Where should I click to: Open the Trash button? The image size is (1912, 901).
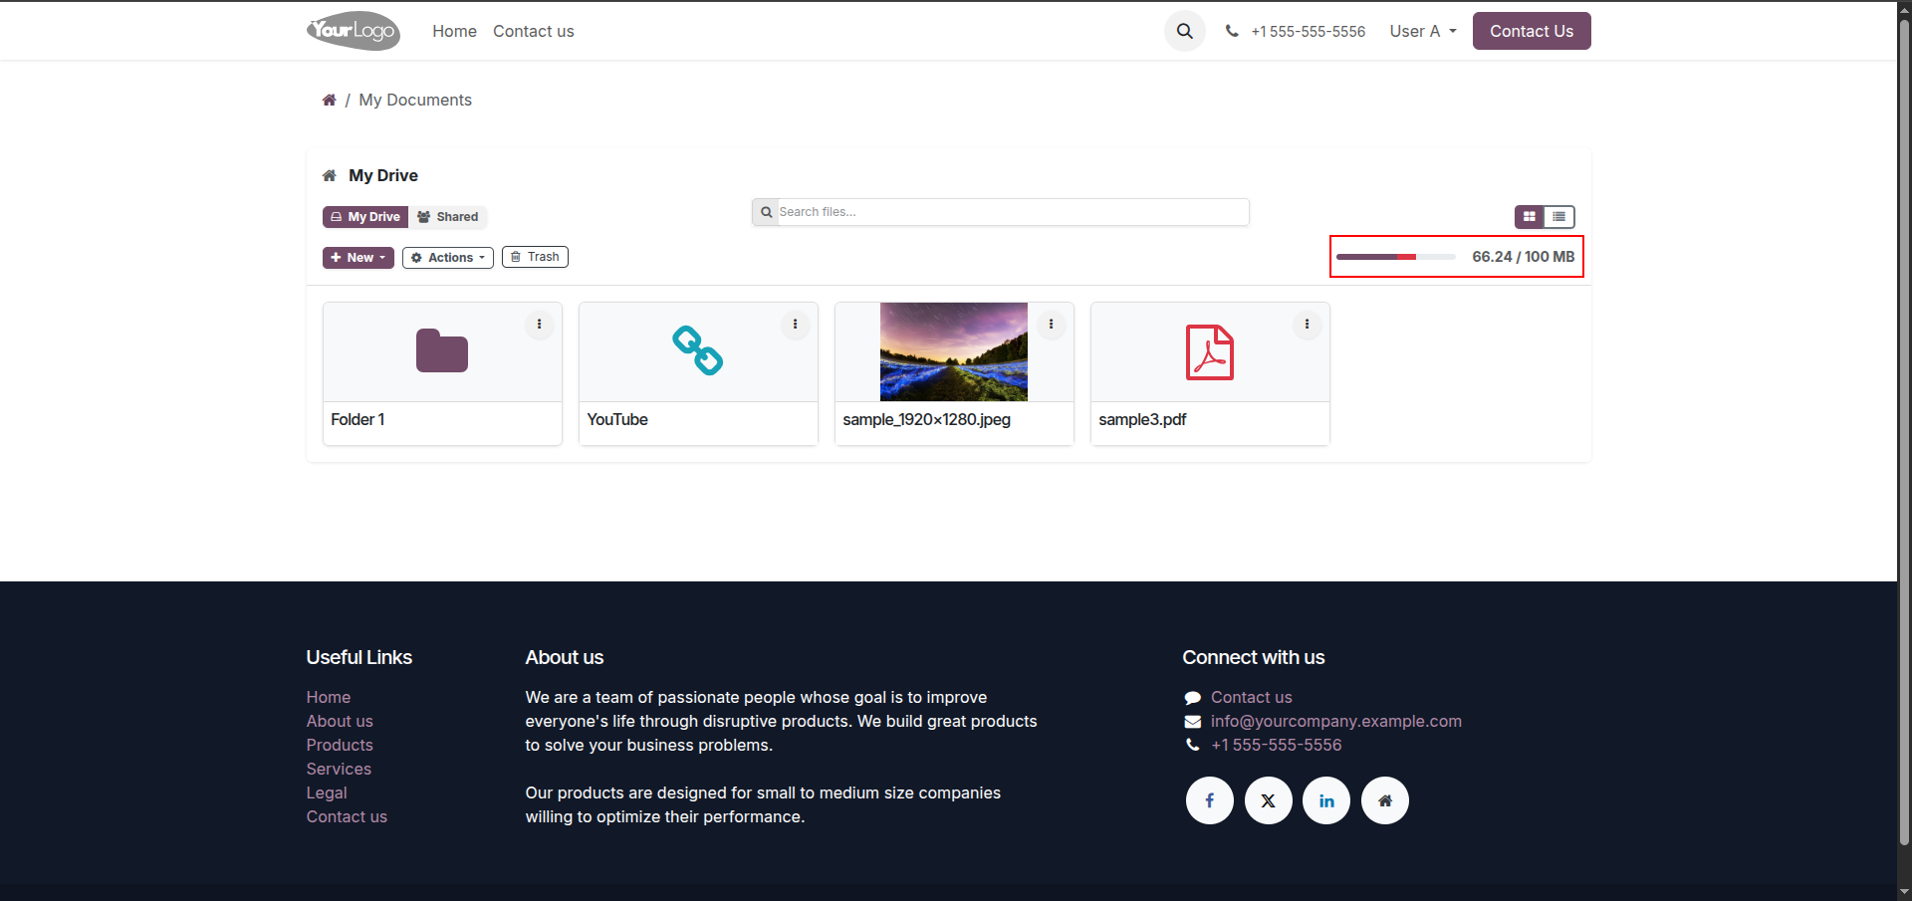point(536,257)
